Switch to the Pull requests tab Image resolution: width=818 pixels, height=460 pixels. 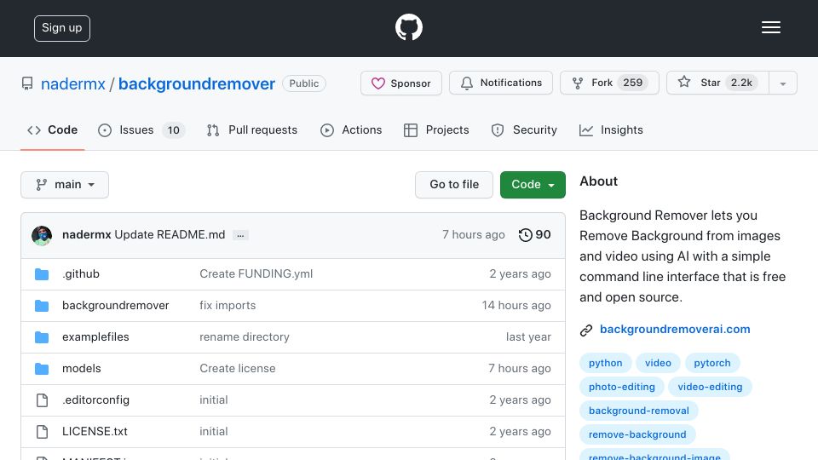252,129
